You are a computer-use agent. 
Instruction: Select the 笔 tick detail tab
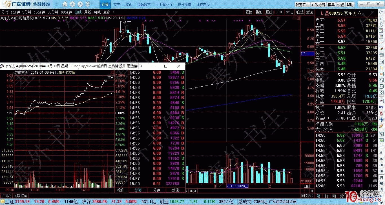click(318, 196)
